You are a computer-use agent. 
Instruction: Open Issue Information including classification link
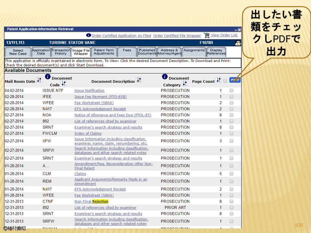[x=111, y=141]
